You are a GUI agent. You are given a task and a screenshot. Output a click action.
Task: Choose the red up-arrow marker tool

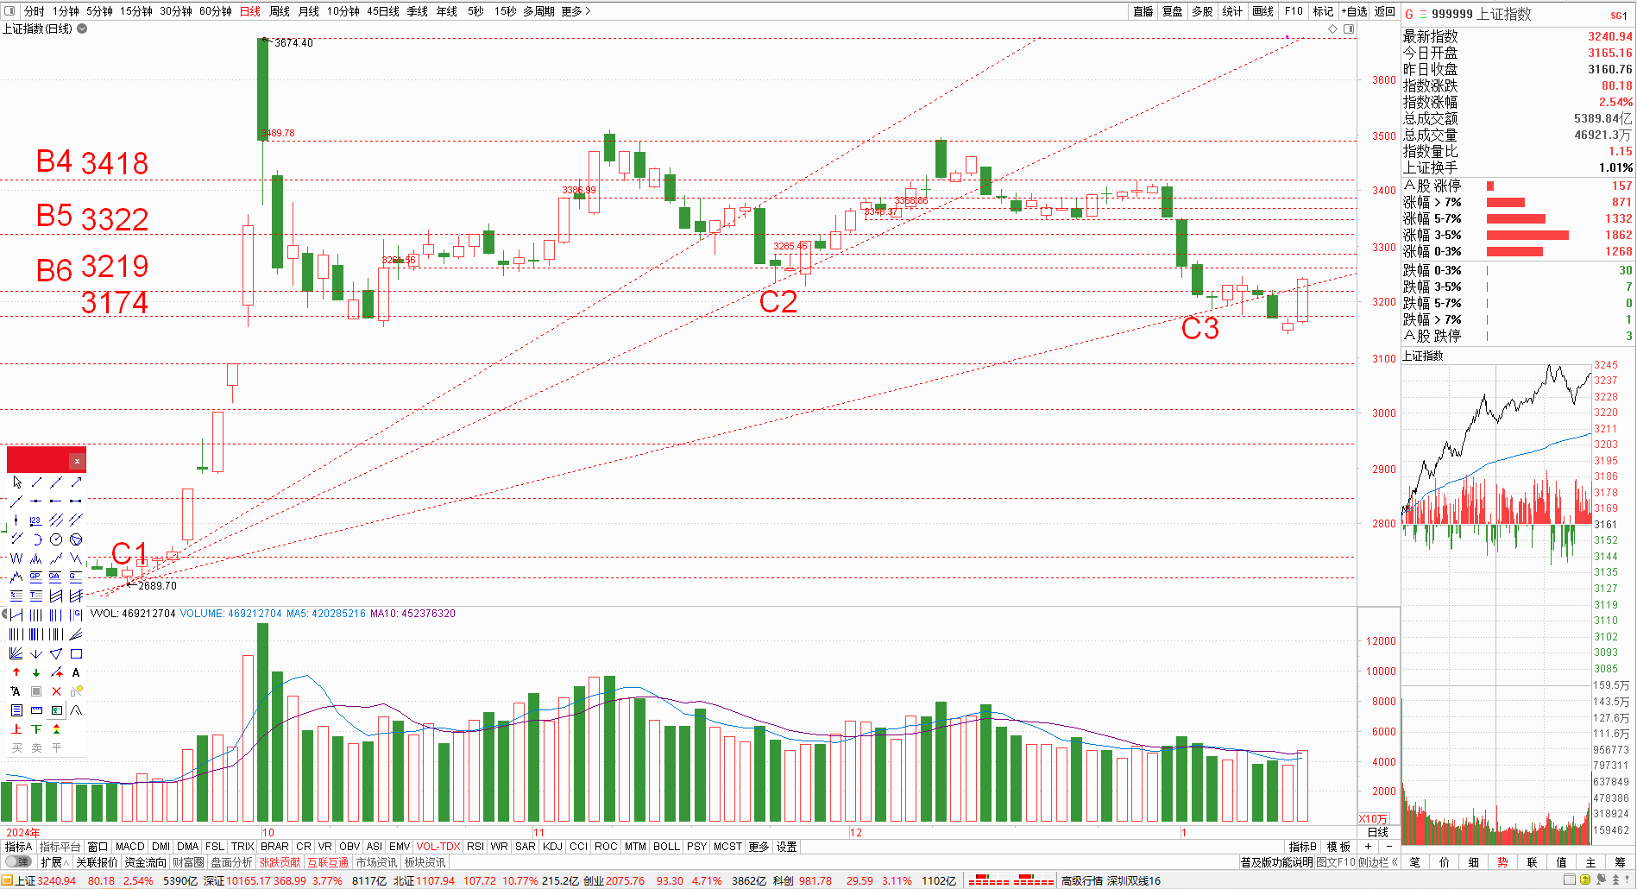[16, 672]
